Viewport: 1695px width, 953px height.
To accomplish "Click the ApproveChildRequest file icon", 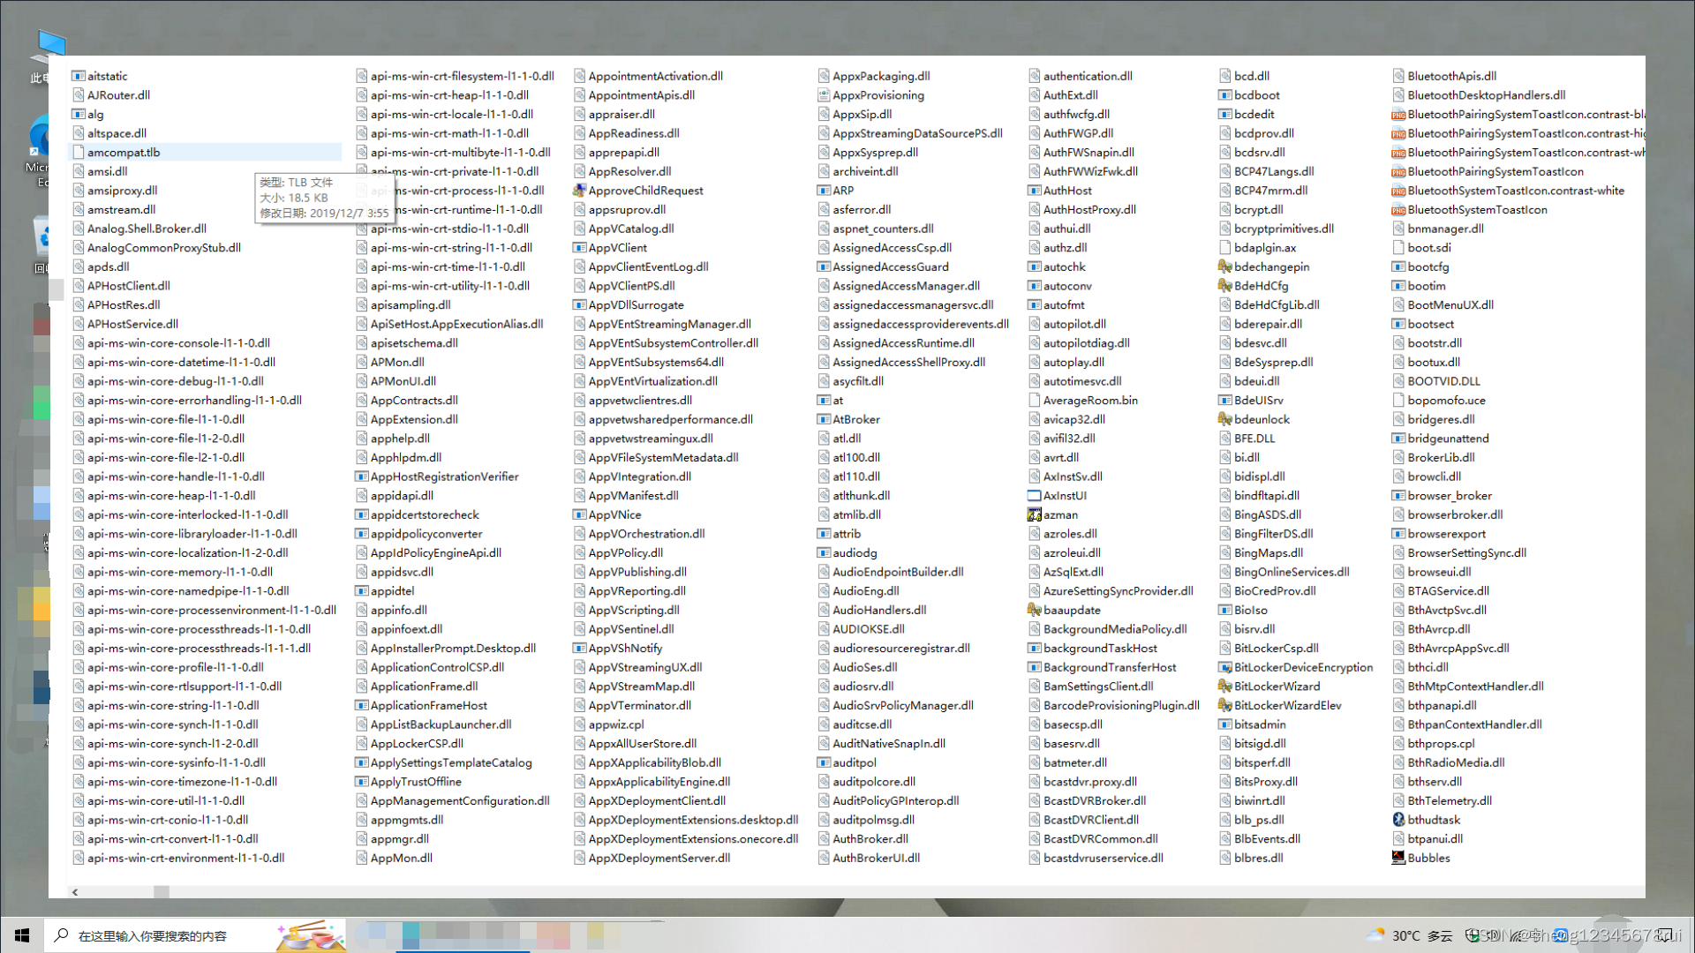I will point(579,191).
